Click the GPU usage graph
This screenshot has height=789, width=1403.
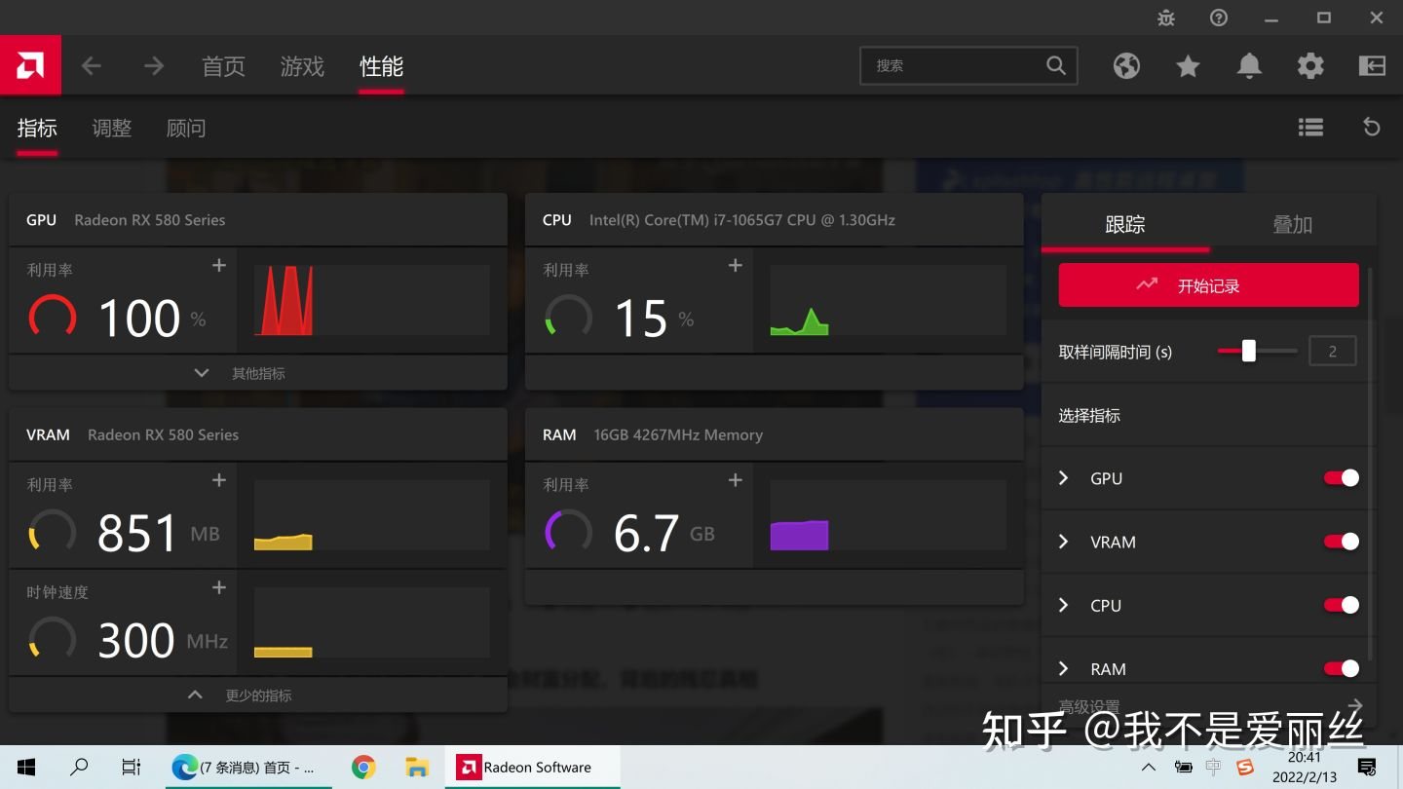point(371,300)
